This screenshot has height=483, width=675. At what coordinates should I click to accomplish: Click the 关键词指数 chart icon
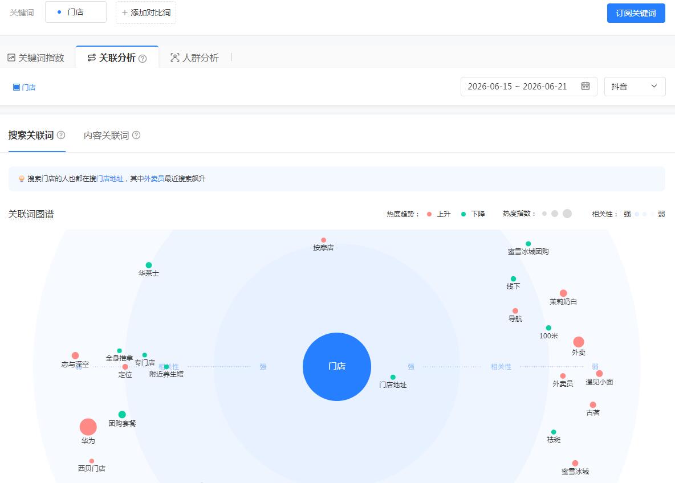(11, 58)
